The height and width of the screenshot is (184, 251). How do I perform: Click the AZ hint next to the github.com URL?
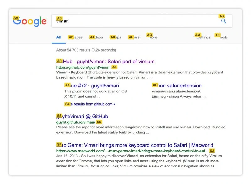[x=114, y=67]
